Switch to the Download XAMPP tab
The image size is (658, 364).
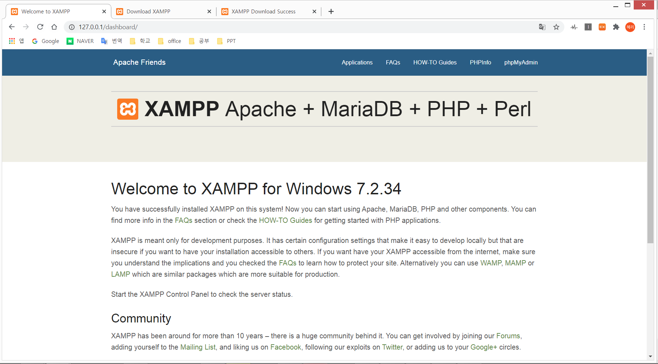click(x=164, y=12)
